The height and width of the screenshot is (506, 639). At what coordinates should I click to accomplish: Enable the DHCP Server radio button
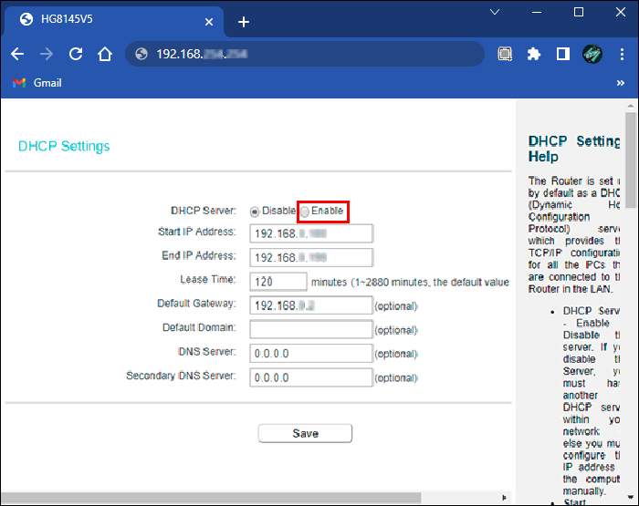(305, 211)
